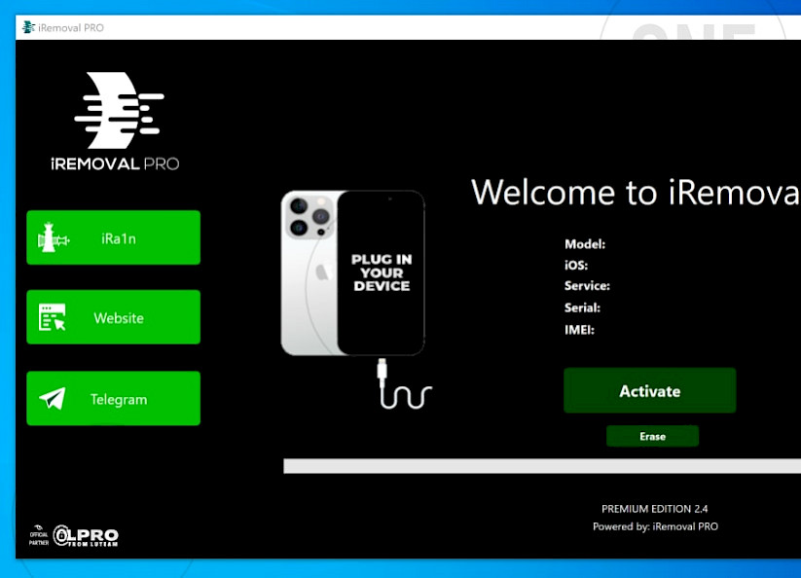
Task: Click the large iRemoval PRO sidebar logo
Action: coord(116,121)
